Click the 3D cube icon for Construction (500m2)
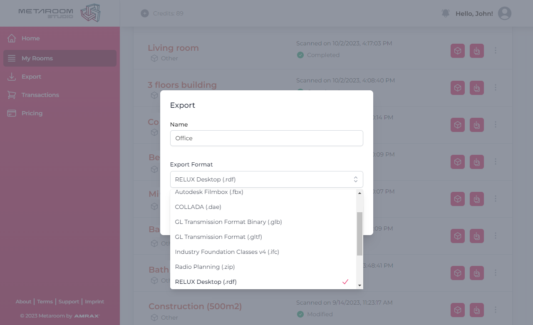Screen dimensions: 533x325 point(457,310)
